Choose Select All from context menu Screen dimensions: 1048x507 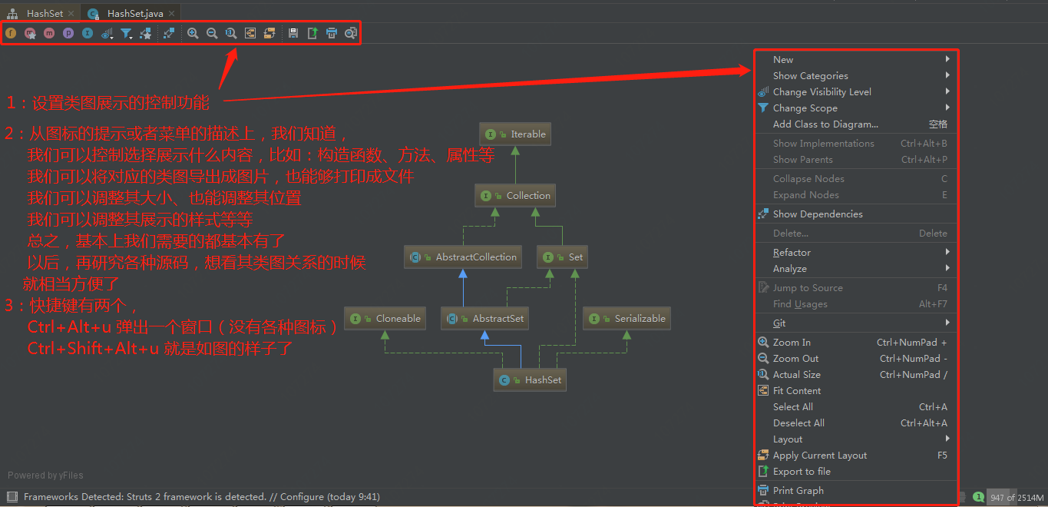856,406
